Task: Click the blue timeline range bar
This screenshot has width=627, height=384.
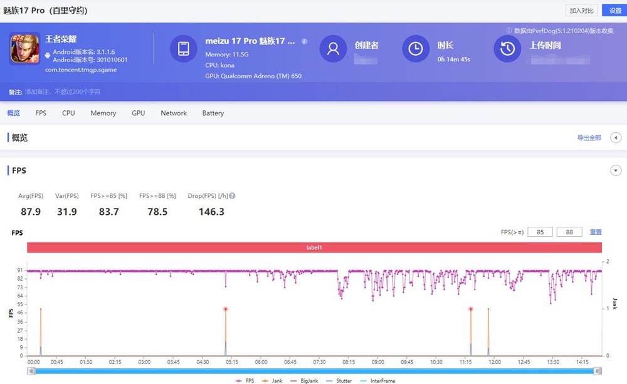Action: point(314,371)
